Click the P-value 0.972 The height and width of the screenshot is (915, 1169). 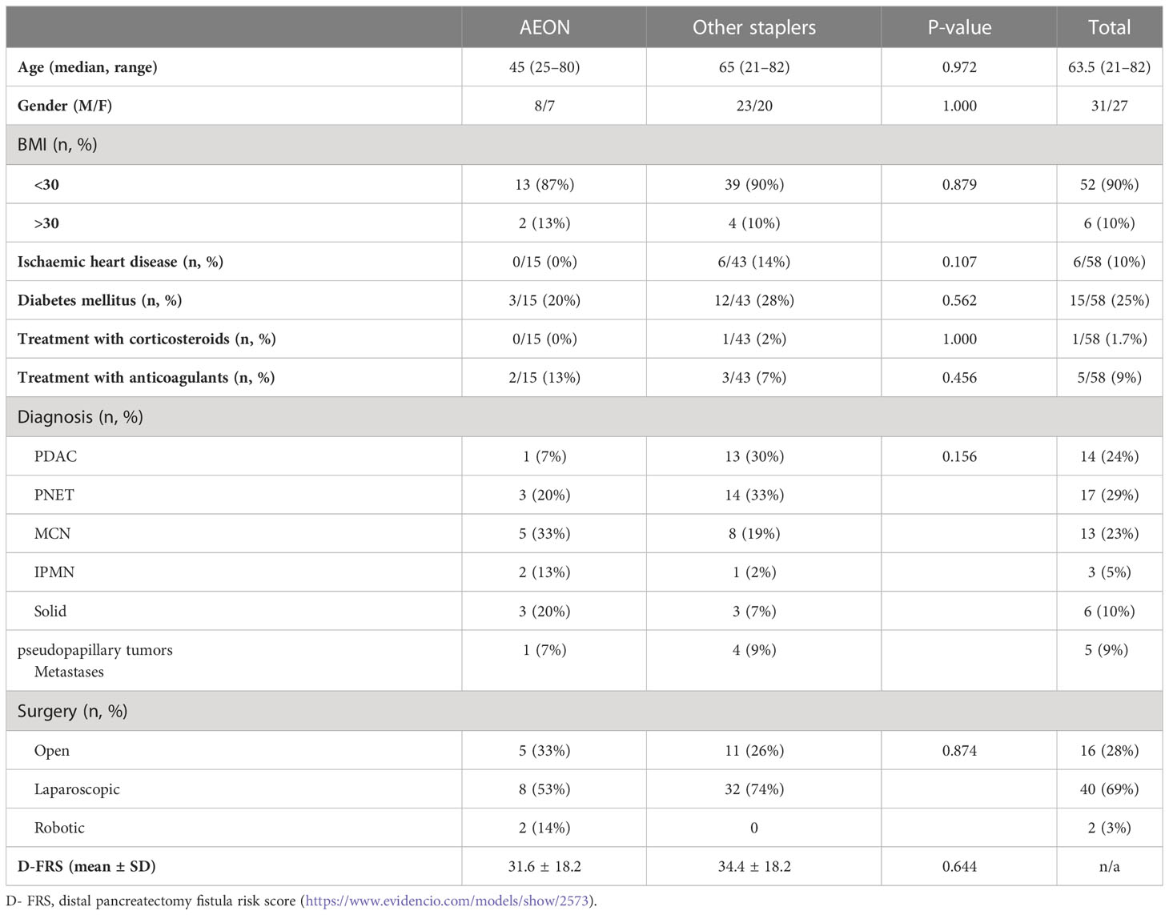(x=959, y=67)
